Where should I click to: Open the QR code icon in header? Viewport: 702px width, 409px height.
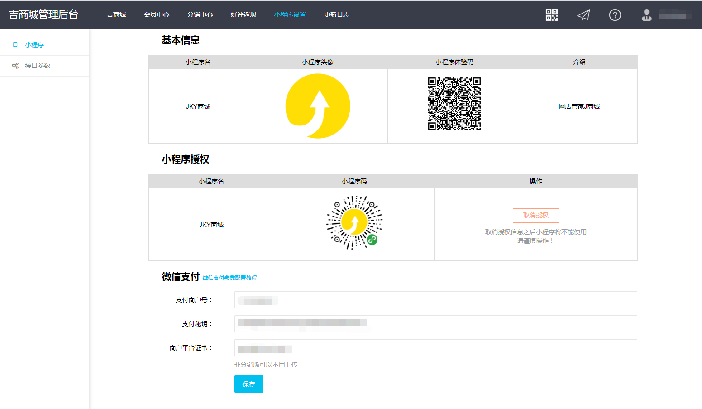coord(551,15)
